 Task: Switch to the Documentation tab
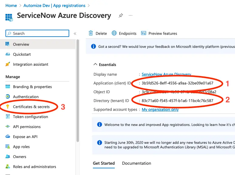point(136,163)
